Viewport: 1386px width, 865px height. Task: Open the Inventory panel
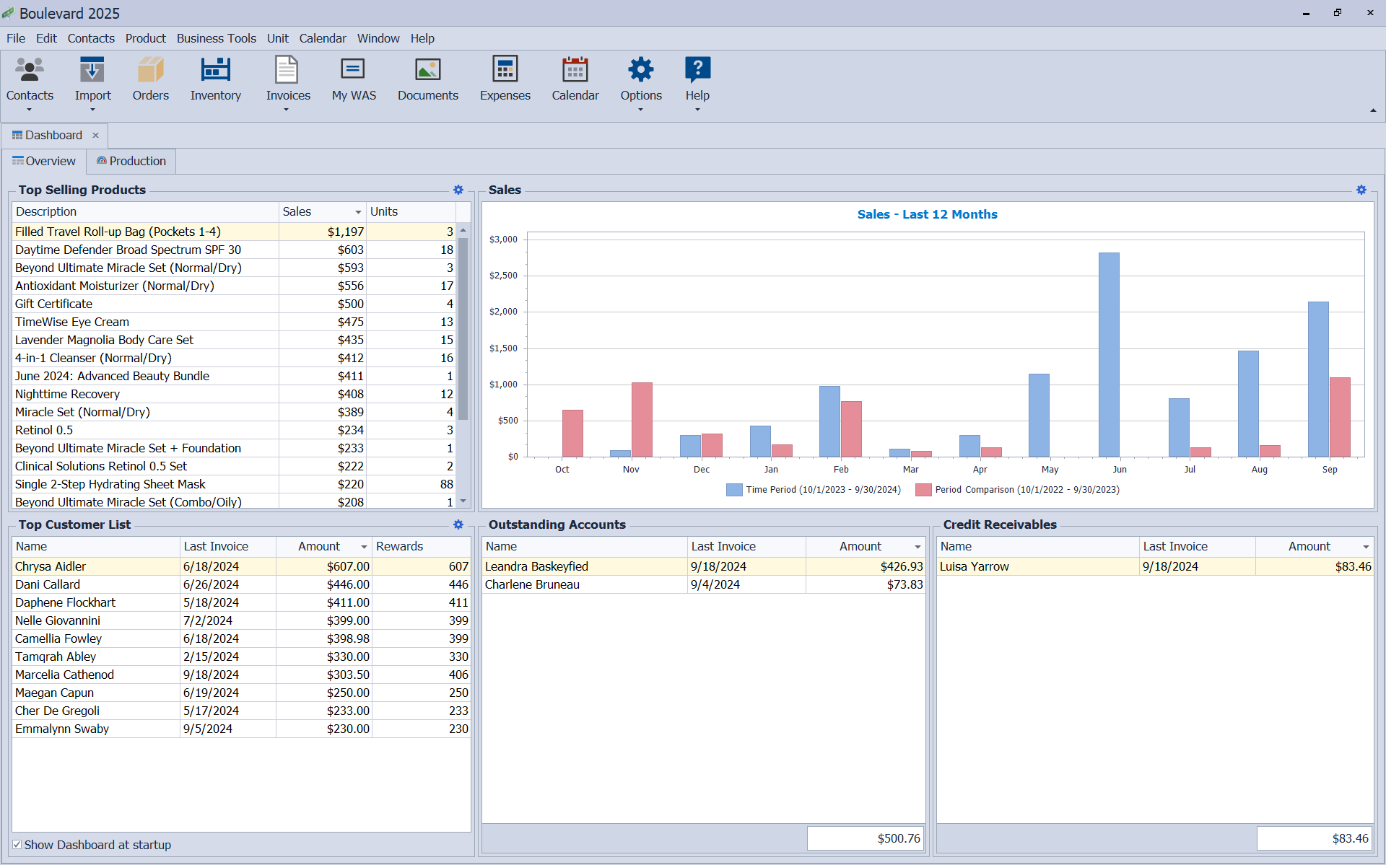[215, 81]
